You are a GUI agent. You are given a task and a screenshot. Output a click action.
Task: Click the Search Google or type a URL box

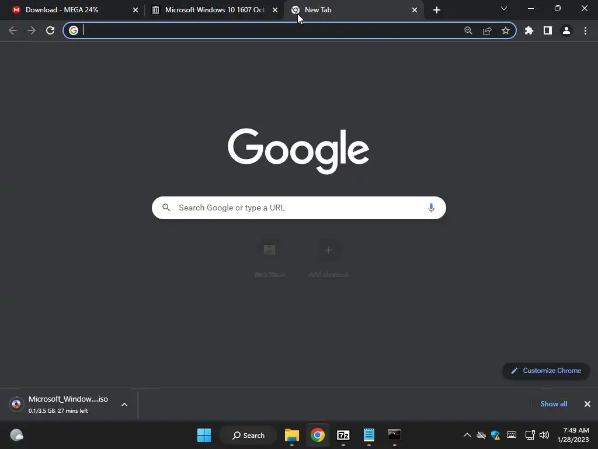click(299, 208)
